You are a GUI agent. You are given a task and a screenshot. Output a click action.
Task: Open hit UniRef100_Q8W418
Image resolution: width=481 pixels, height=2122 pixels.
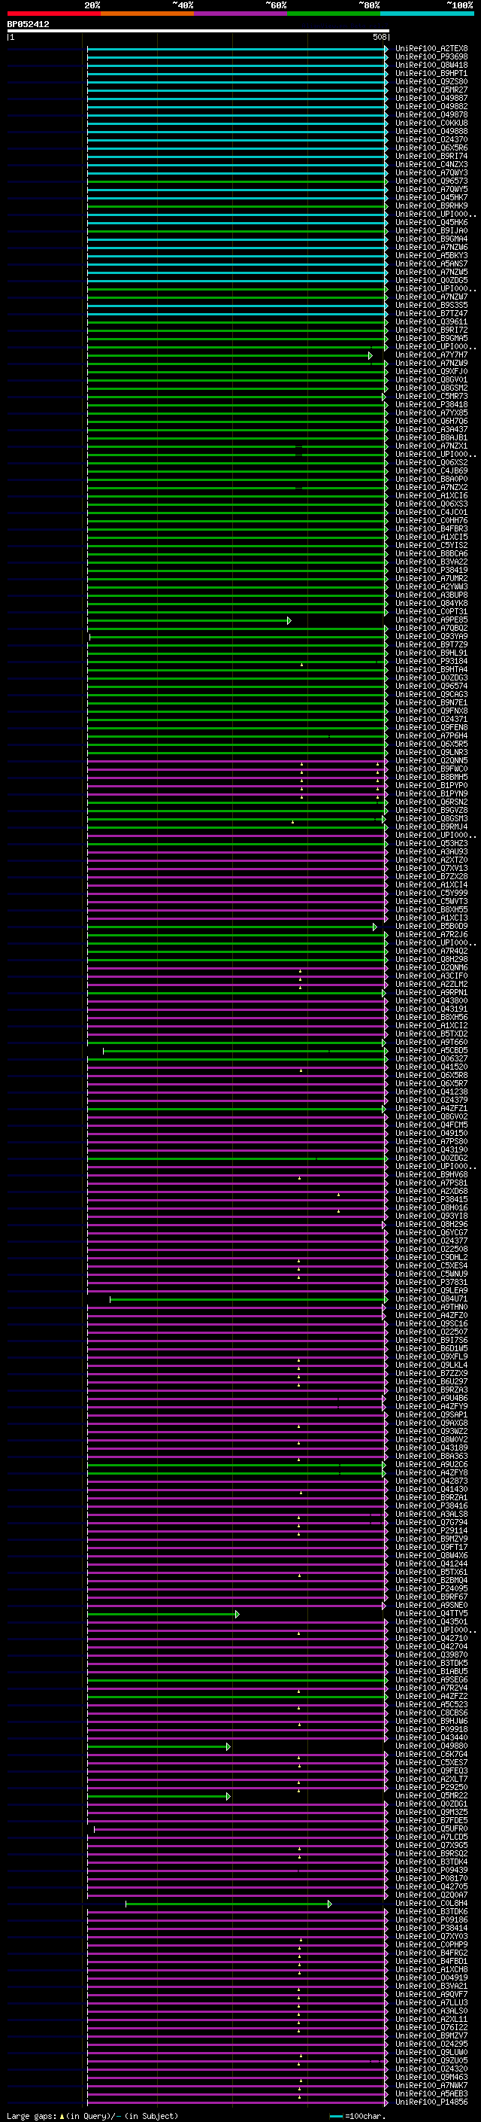click(x=431, y=65)
